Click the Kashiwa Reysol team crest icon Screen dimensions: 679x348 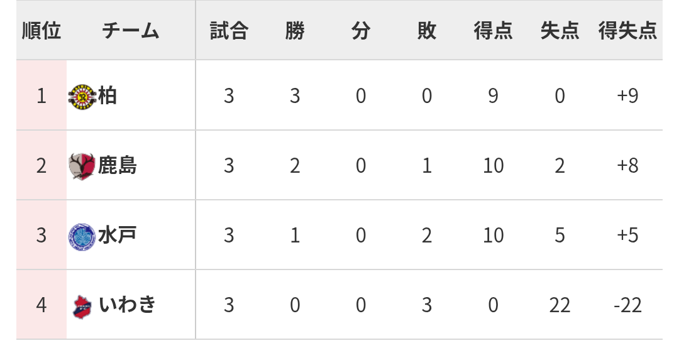[82, 97]
